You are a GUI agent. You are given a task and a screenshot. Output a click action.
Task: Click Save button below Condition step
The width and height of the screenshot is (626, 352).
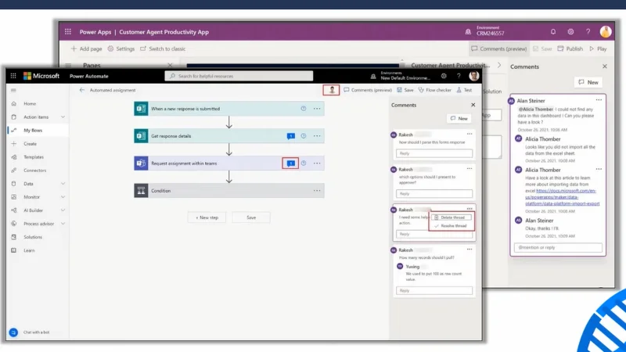tap(251, 217)
